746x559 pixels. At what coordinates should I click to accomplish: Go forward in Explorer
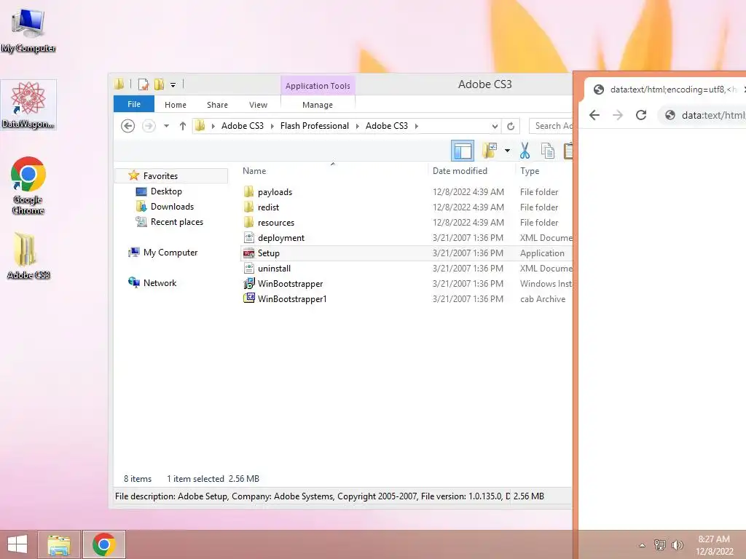(149, 126)
